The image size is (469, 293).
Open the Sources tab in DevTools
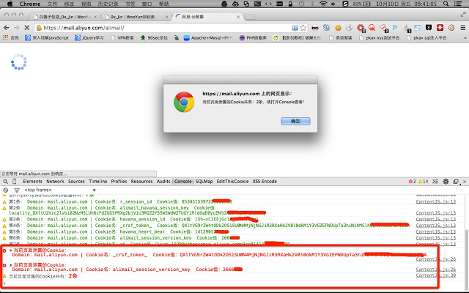point(76,182)
